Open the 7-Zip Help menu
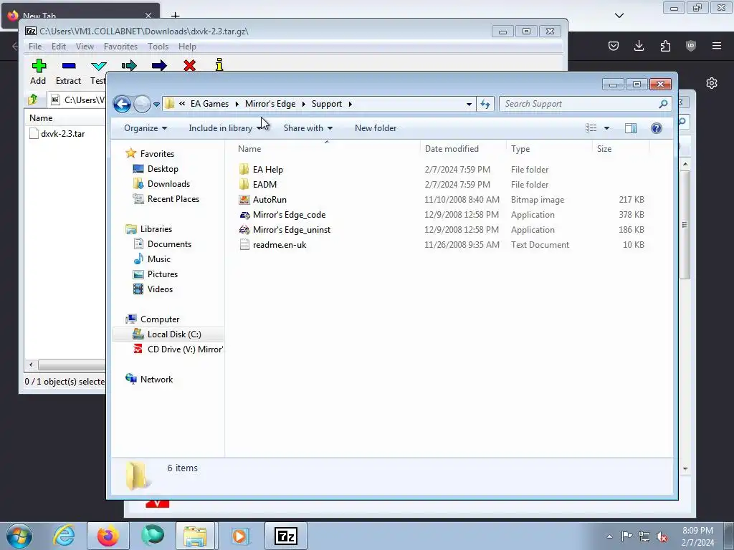Image resolution: width=734 pixels, height=550 pixels. pos(187,47)
